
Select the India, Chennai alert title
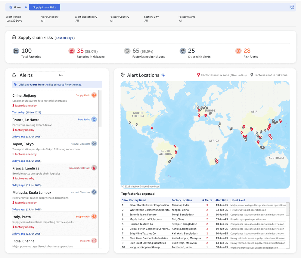click(x=24, y=241)
